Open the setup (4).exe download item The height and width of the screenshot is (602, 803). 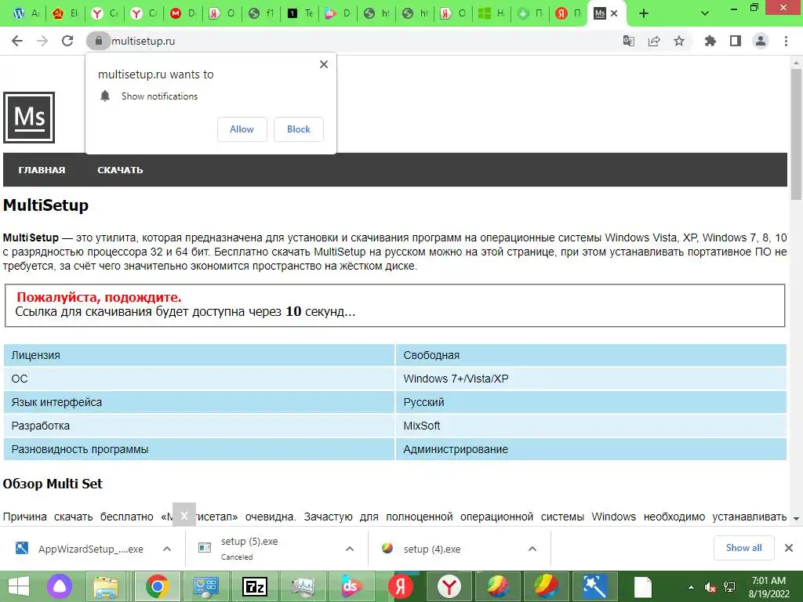(421, 549)
